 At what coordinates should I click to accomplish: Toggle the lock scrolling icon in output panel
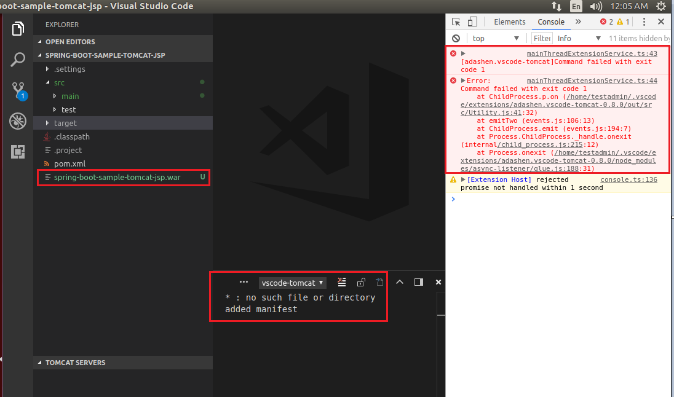pyautogui.click(x=361, y=282)
